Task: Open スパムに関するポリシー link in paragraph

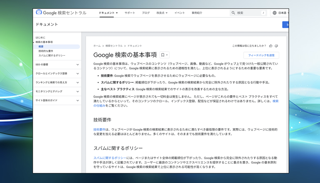Action: pyautogui.click(x=110, y=158)
